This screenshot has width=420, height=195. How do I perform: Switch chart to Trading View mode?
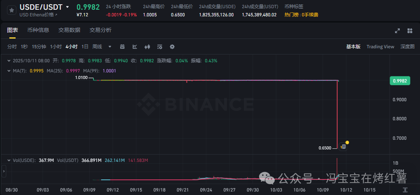coord(380,47)
